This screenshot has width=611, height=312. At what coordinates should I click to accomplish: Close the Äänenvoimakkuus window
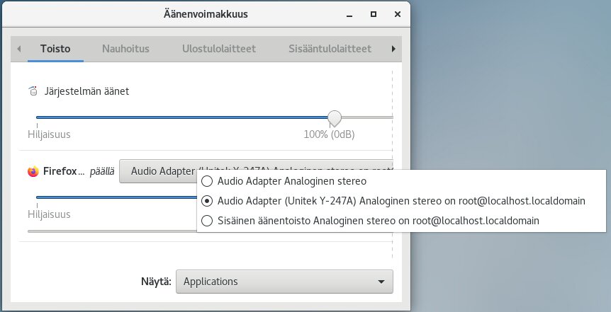tap(398, 14)
